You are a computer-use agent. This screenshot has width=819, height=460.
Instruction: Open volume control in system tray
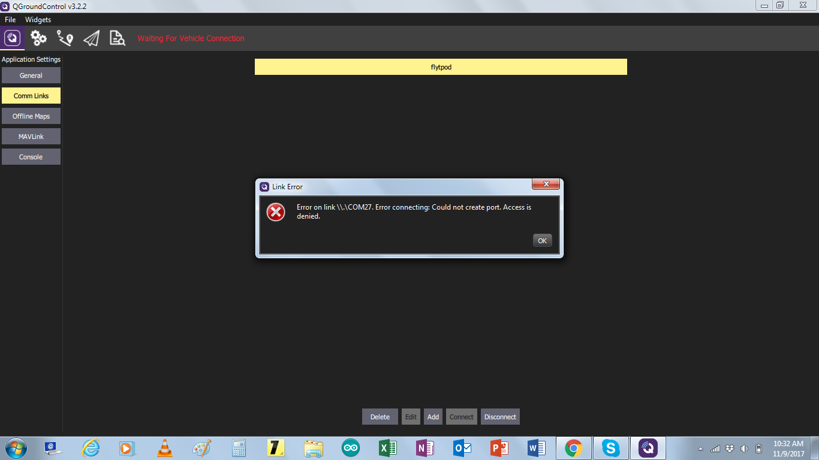pos(744,449)
